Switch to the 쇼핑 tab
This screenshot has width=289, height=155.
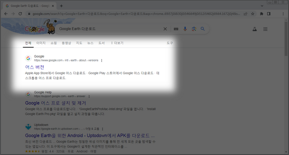tap(54, 43)
